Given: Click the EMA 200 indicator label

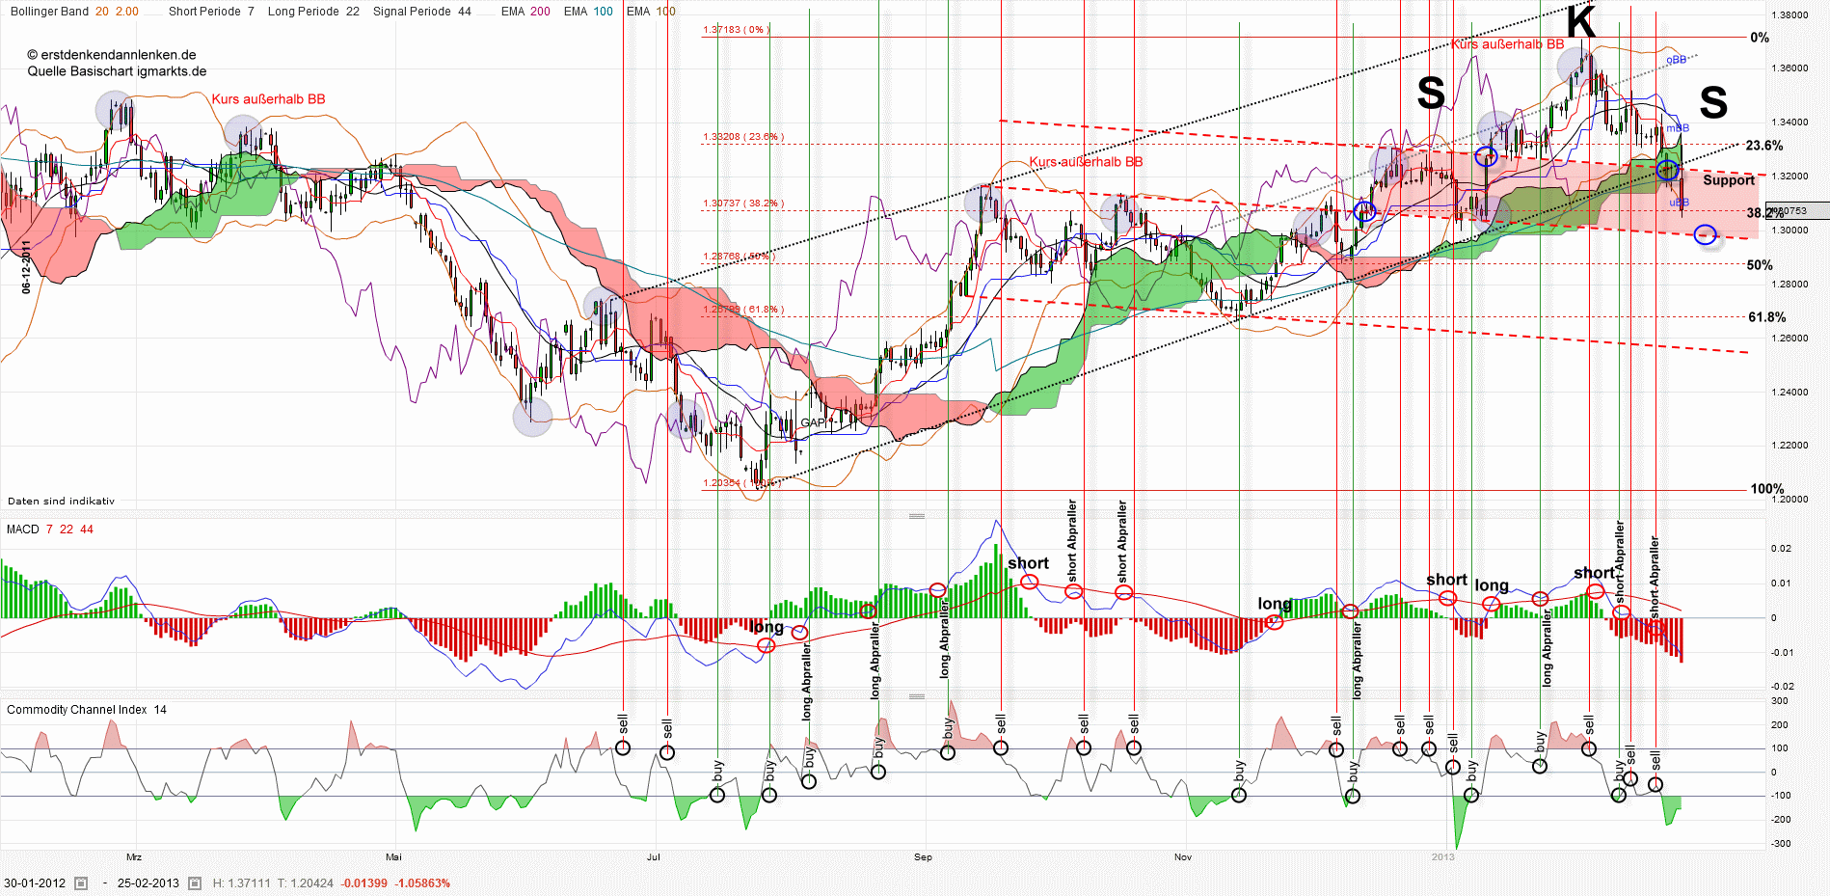Looking at the screenshot, I should click(x=525, y=12).
